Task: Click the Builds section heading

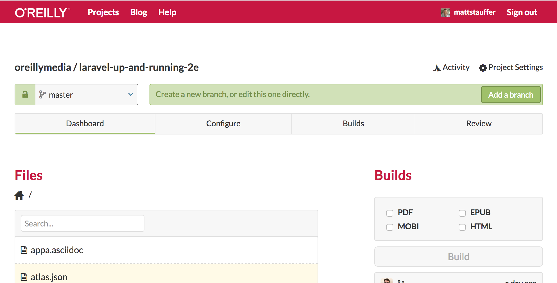Action: click(x=393, y=175)
